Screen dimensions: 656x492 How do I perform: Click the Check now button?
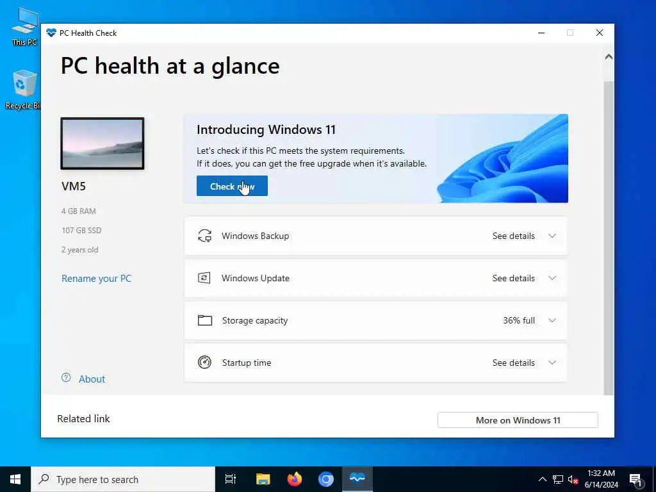[x=232, y=186]
